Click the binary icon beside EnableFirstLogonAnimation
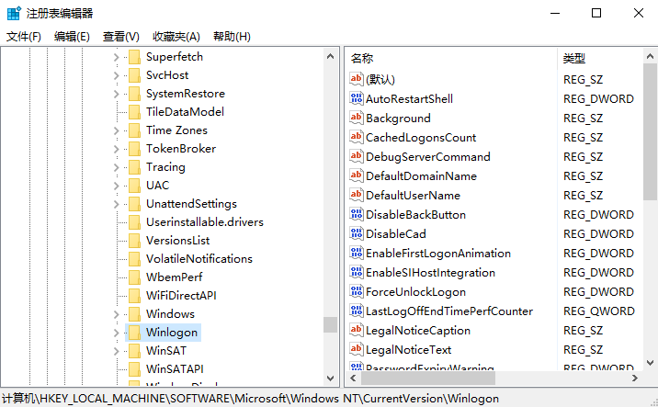 357,253
